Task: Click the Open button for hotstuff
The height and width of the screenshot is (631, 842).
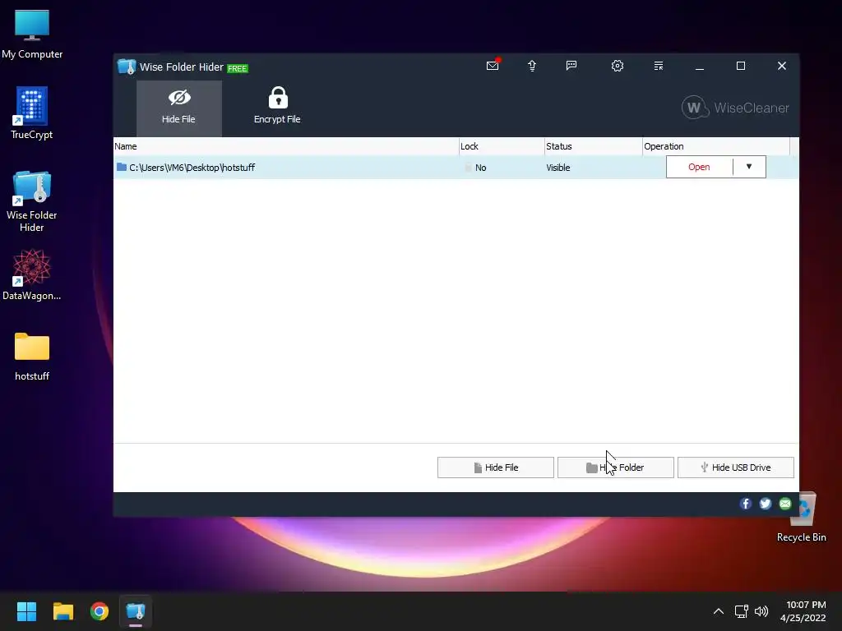Action: click(699, 167)
